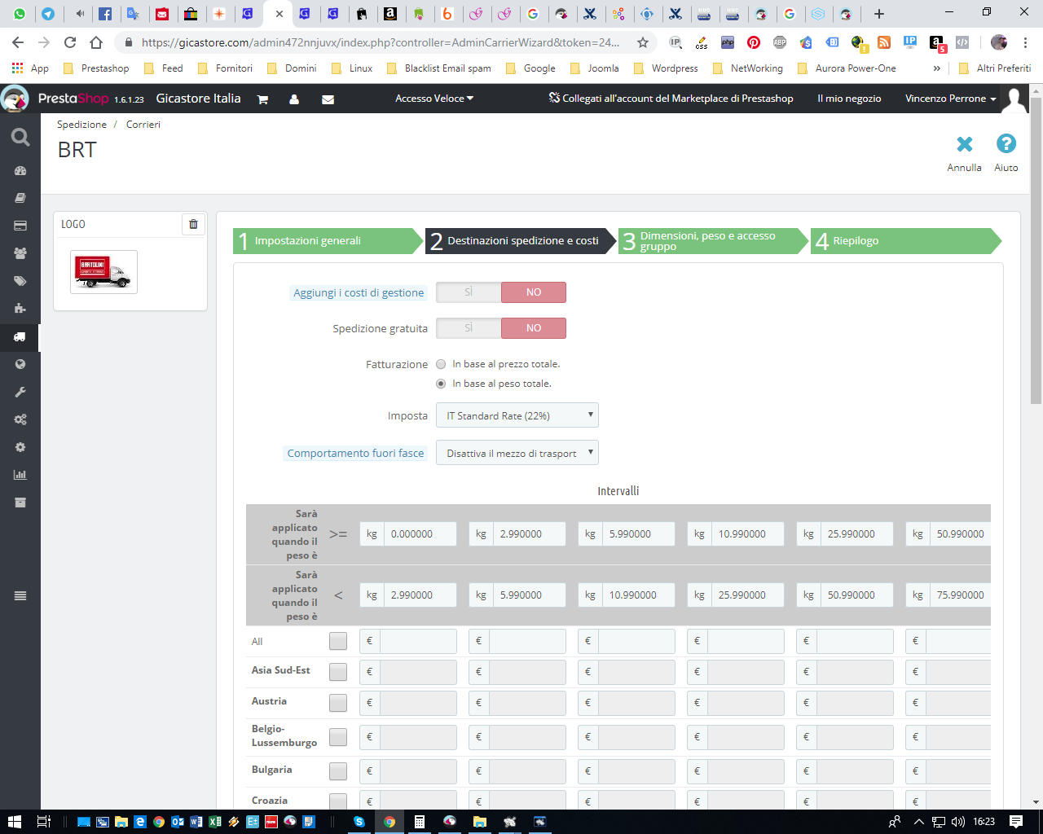Expand the Accesso Veloce menu
Viewport: 1043px width, 834px height.
coord(434,99)
